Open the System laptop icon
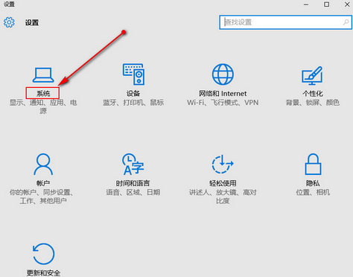 [43, 74]
